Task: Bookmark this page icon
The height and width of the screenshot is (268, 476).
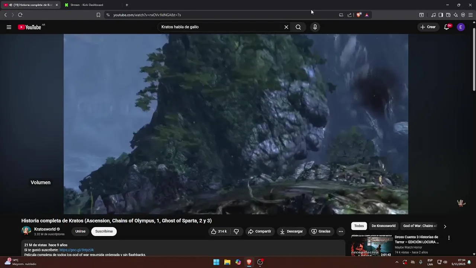Action: pos(98,15)
